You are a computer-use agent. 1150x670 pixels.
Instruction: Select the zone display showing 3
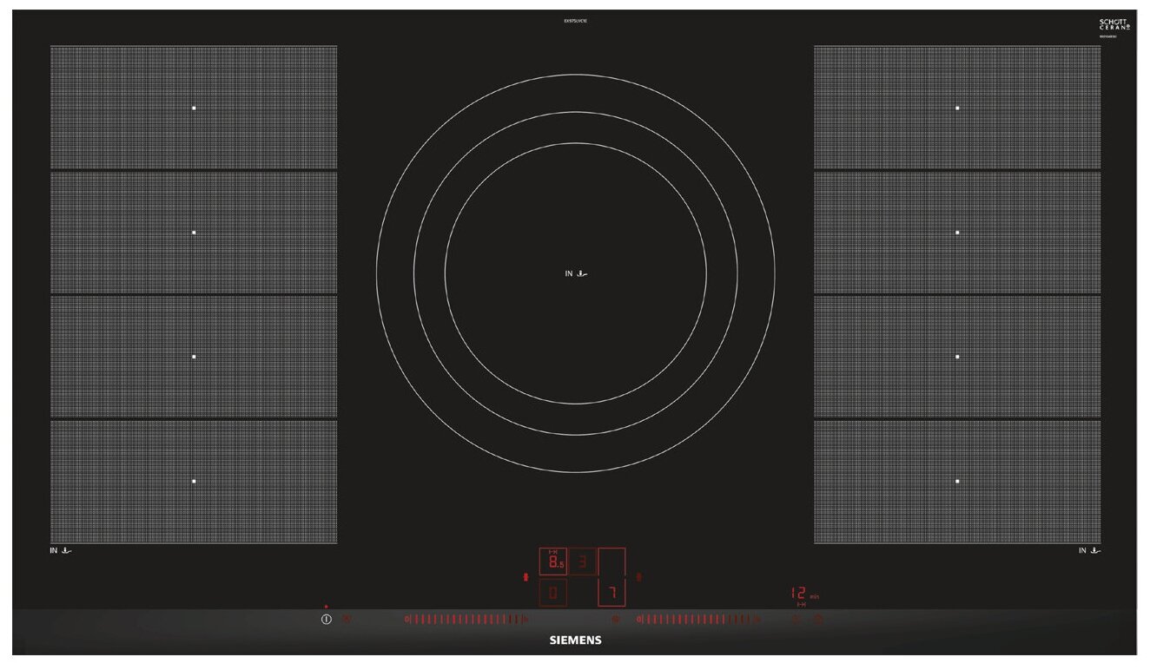[583, 562]
